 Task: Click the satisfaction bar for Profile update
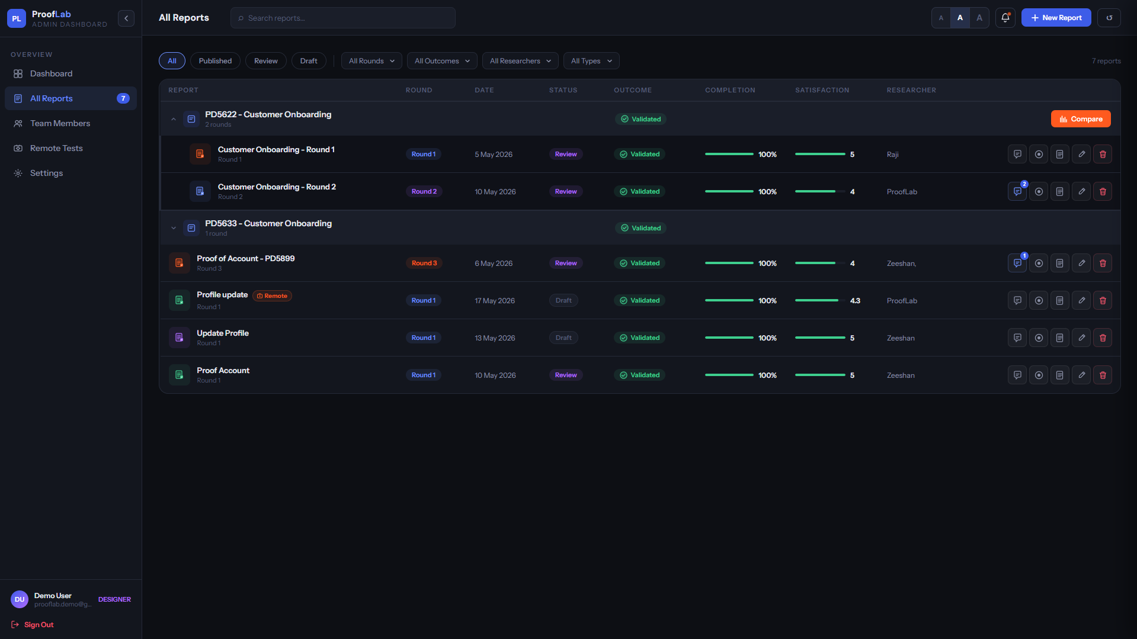click(x=820, y=300)
